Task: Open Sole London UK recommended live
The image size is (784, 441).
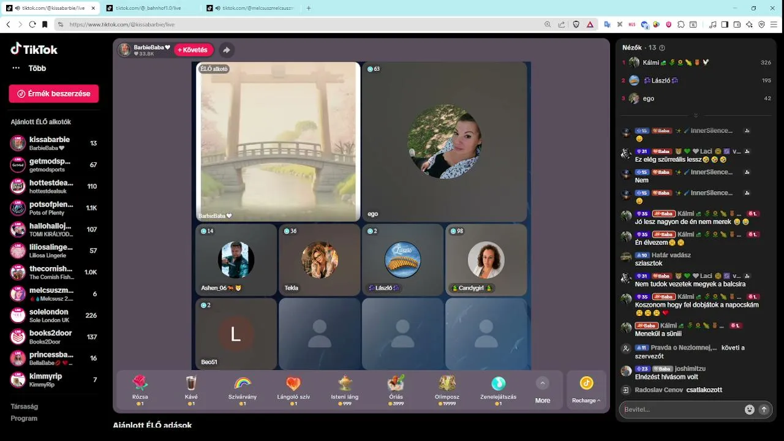Action: [54, 315]
